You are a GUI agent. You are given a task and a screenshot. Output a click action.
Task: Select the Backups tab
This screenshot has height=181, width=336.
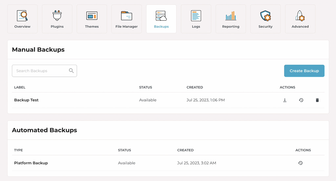161,19
